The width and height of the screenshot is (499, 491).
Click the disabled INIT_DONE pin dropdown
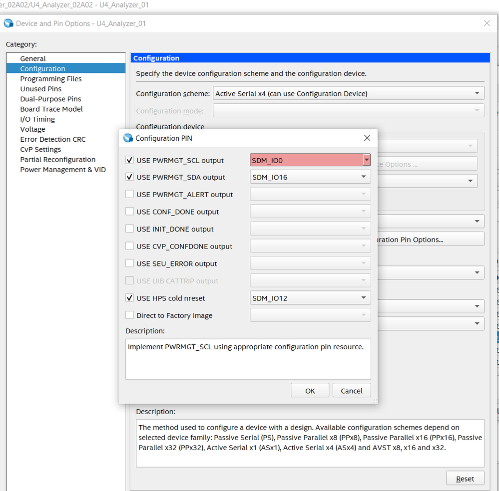[x=310, y=229]
